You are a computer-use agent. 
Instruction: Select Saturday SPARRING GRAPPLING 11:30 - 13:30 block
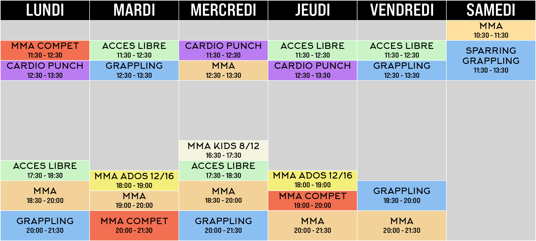pos(491,60)
